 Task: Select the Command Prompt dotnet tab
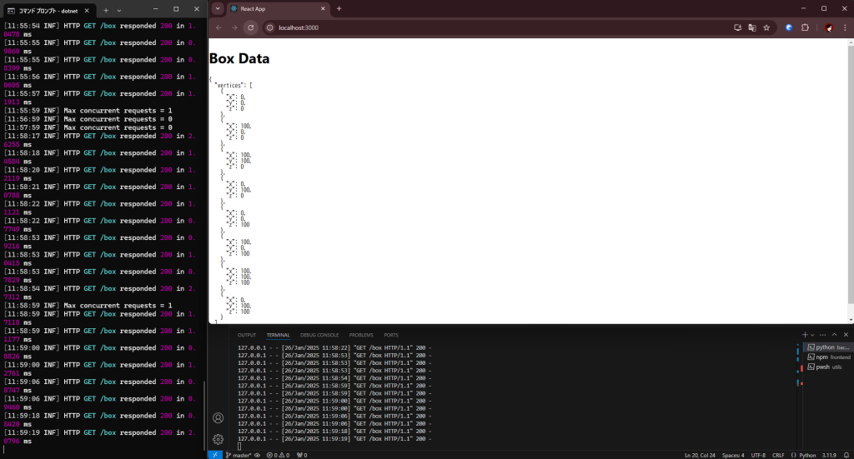49,10
